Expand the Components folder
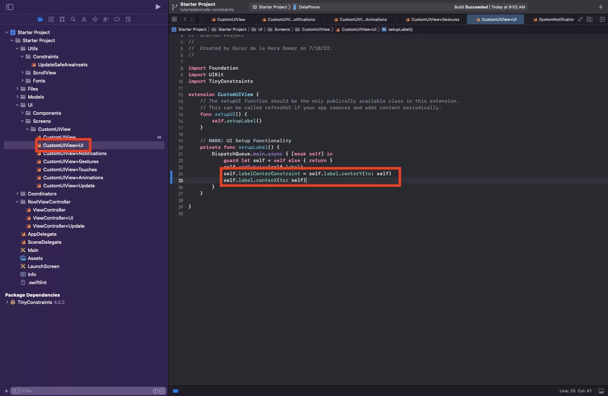This screenshot has height=396, width=608. tap(22, 113)
